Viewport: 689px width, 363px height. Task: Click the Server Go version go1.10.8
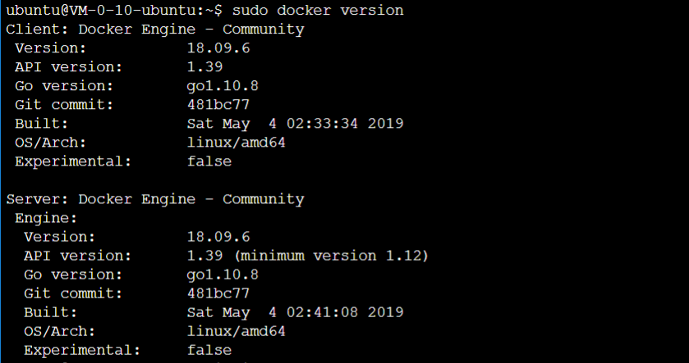click(223, 275)
